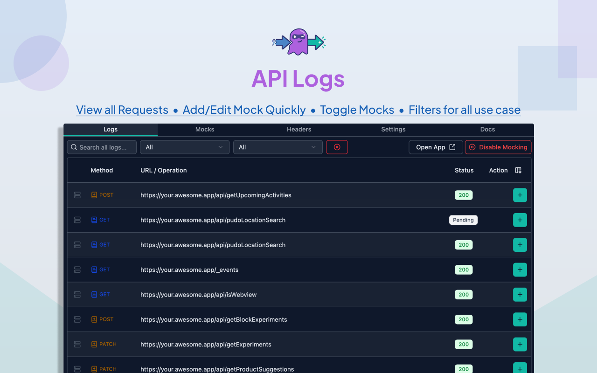This screenshot has height=373, width=597.
Task: Add mock for the 200-status pudoLocationSearch row
Action: pyautogui.click(x=520, y=245)
